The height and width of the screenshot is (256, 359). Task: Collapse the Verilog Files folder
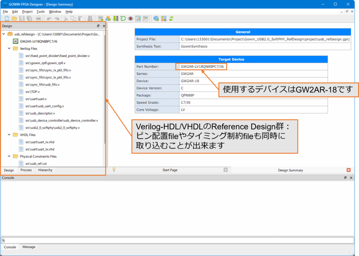(9, 48)
